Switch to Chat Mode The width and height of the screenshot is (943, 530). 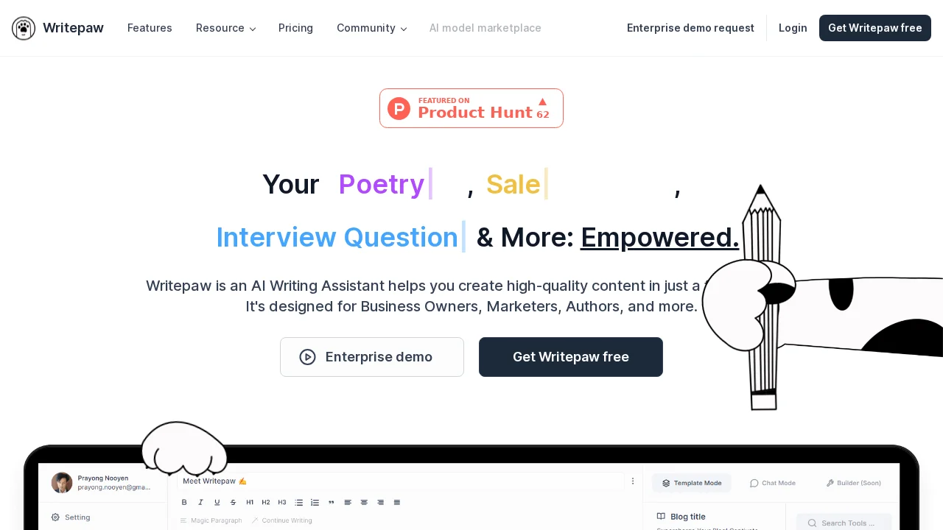(x=773, y=483)
